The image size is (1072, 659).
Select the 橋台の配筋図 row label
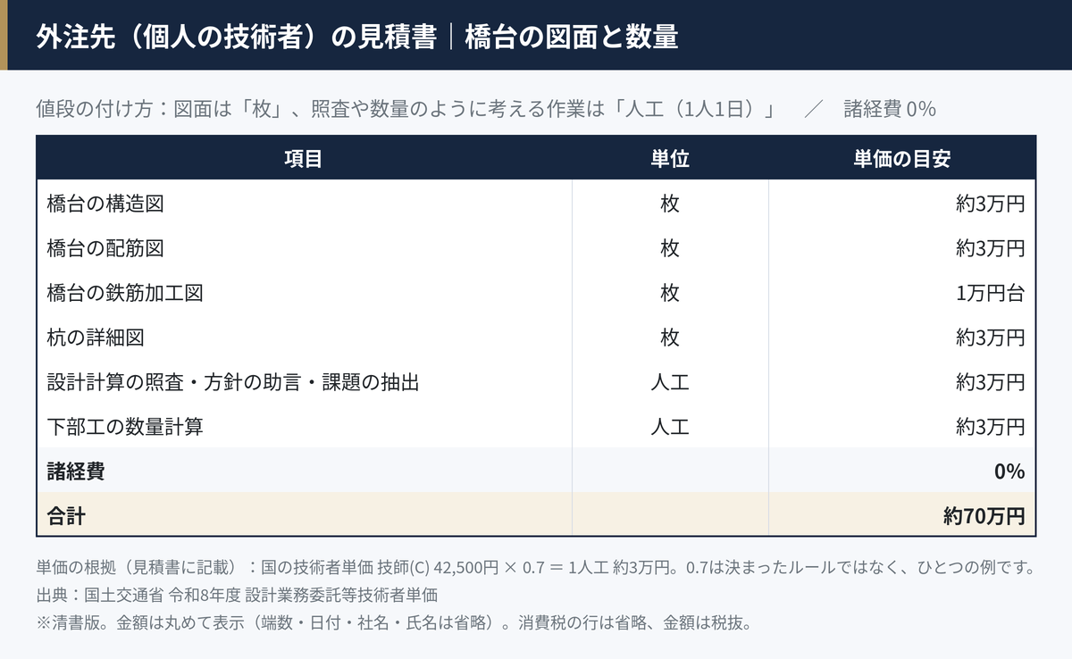click(105, 248)
